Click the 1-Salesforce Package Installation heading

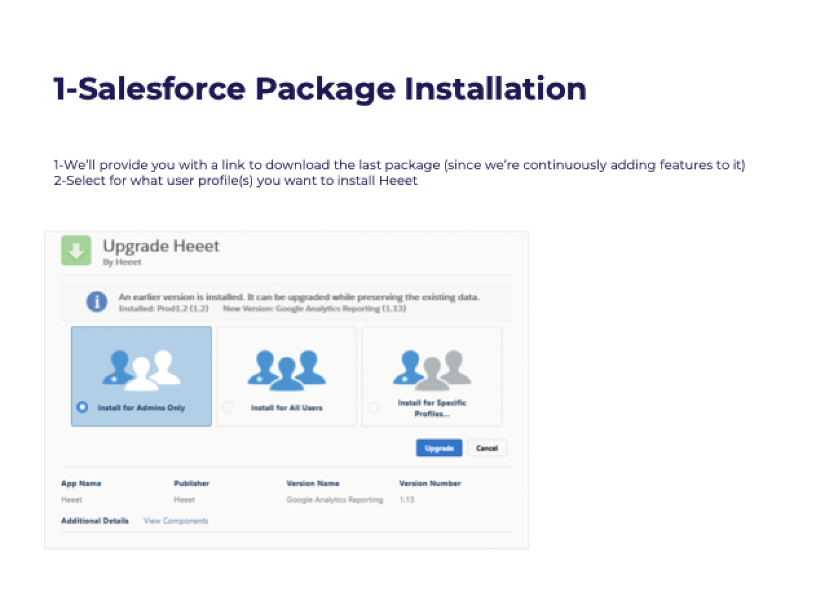pyautogui.click(x=320, y=88)
